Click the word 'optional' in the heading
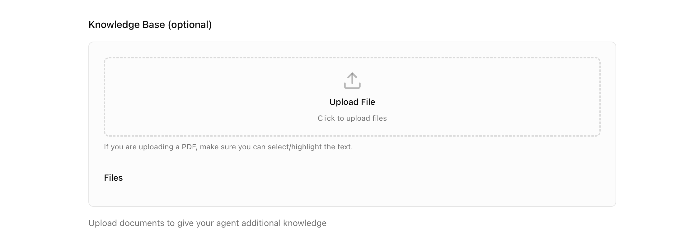The height and width of the screenshot is (249, 694). coord(190,25)
